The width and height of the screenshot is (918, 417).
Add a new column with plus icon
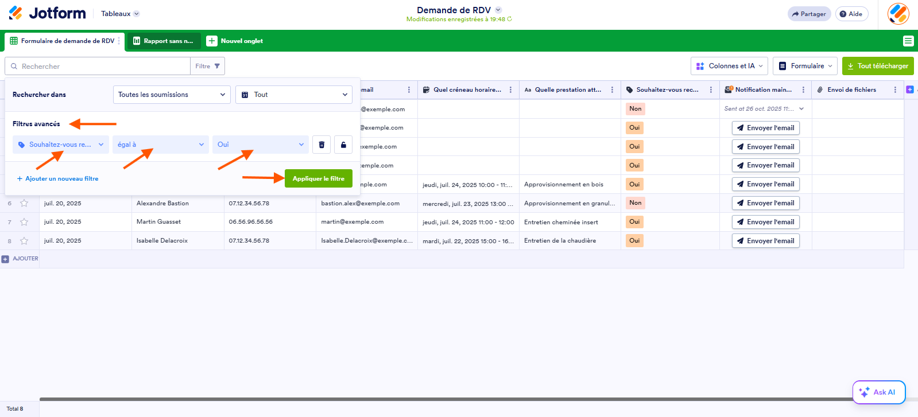click(x=910, y=89)
